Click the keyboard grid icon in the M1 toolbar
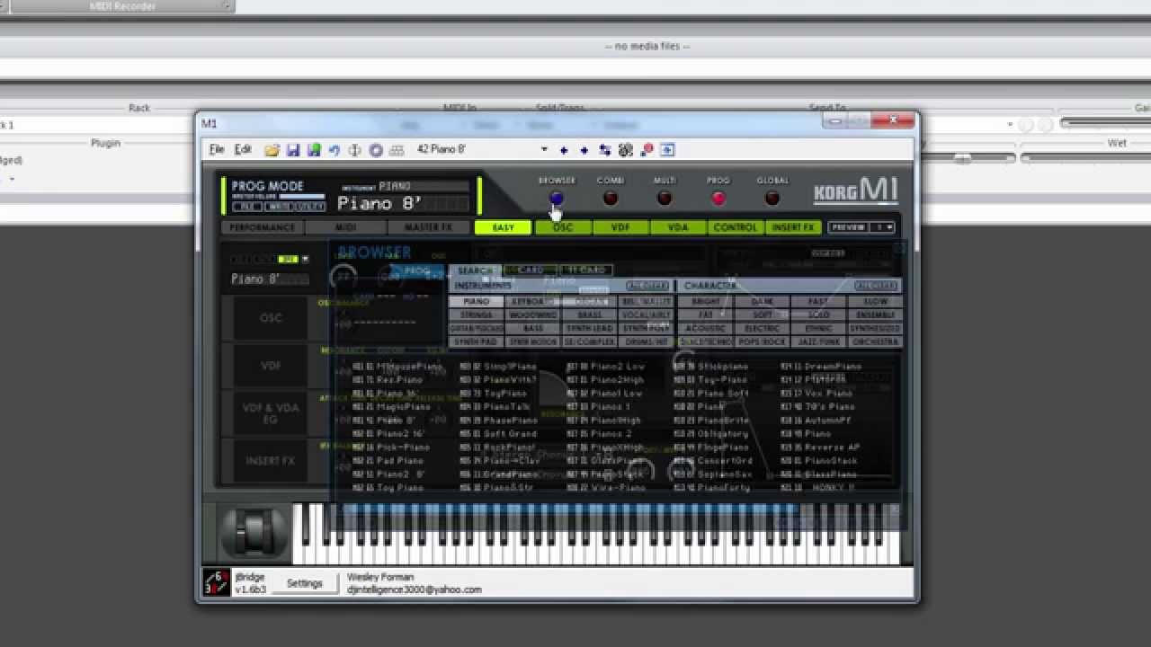Viewport: 1151px width, 647px height. pos(397,150)
